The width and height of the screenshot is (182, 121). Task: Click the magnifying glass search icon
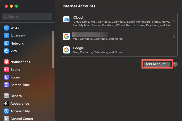(5, 17)
